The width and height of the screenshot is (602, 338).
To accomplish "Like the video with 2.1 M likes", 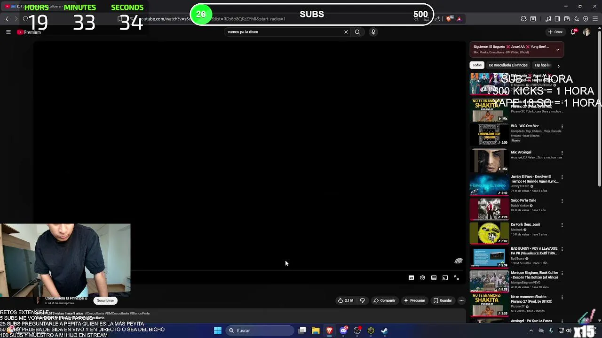I will click(x=346, y=300).
